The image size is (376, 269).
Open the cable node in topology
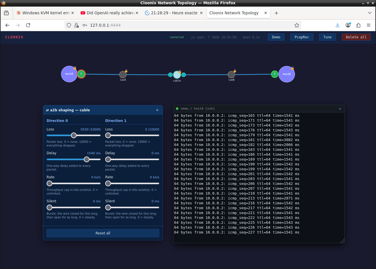click(x=177, y=75)
